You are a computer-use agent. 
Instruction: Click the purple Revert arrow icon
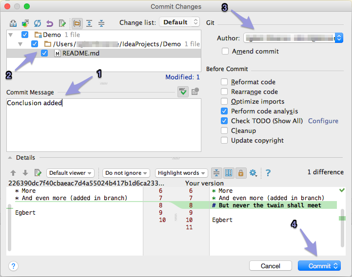coord(50,23)
